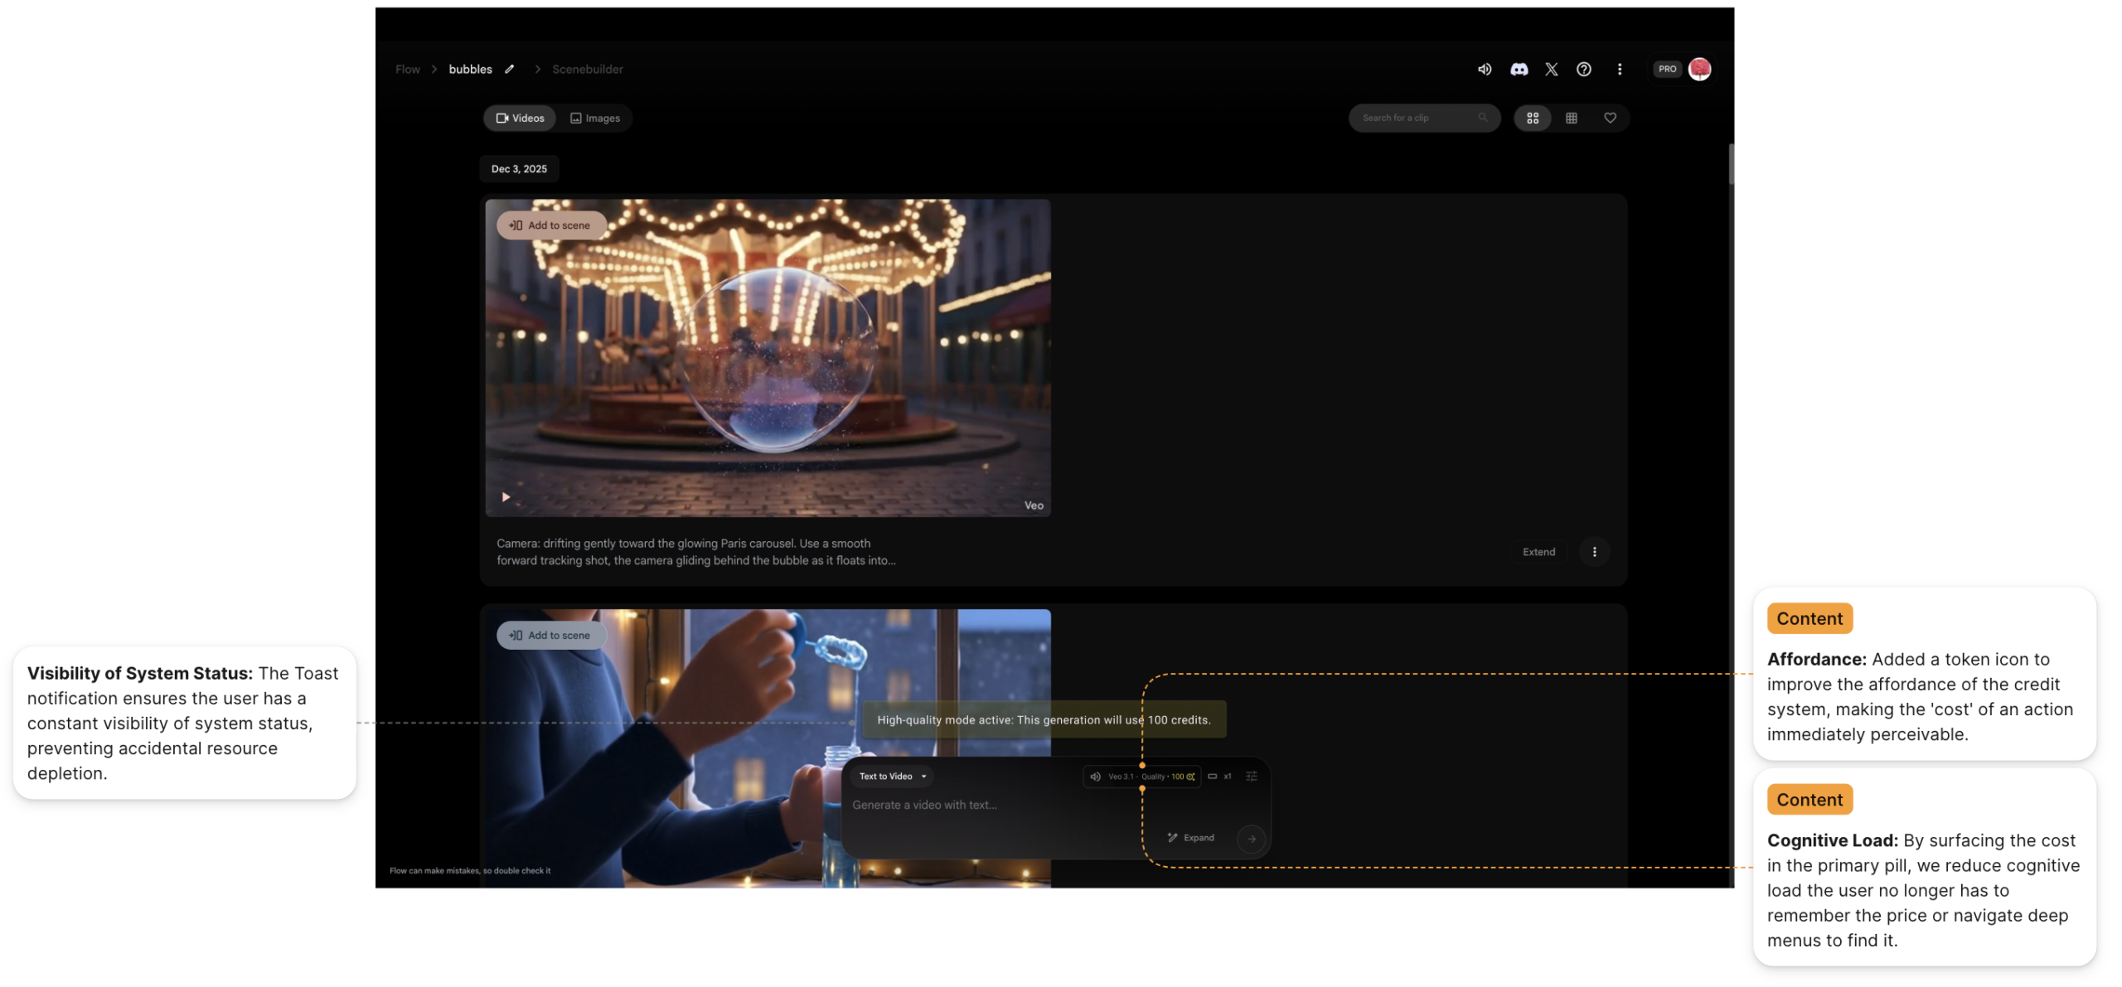The height and width of the screenshot is (987, 2122).
Task: Play the carousel bubble video
Action: (x=506, y=497)
